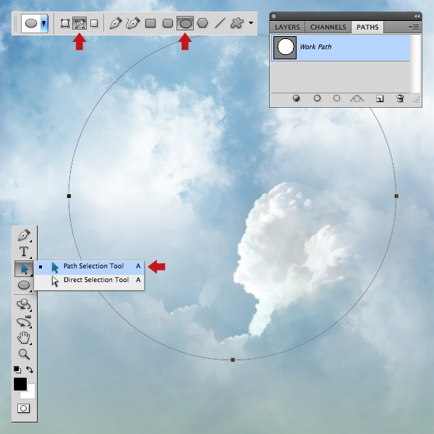Reset default foreground and background colors

click(x=17, y=370)
